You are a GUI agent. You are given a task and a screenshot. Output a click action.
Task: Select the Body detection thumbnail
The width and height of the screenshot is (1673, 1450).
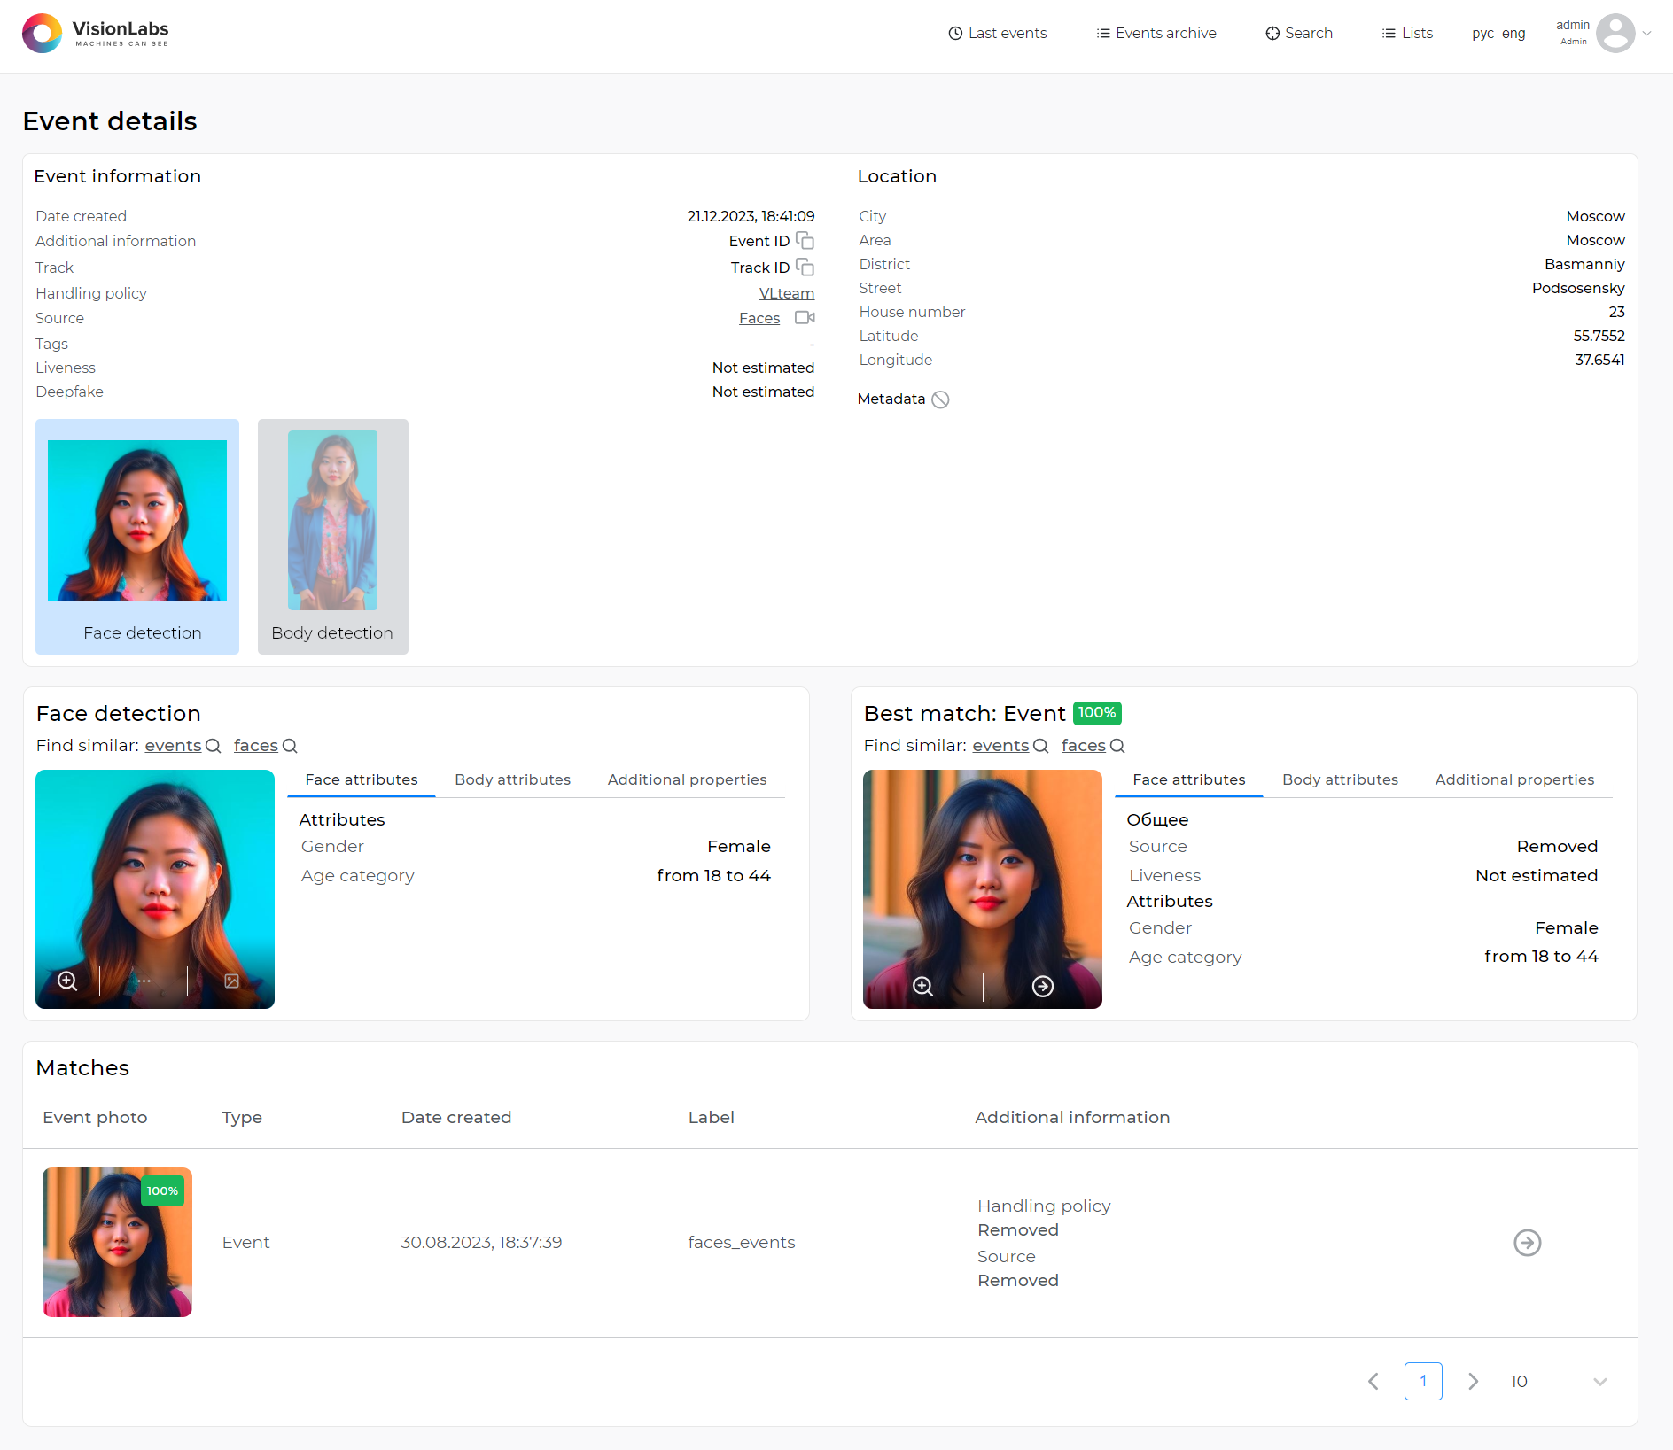[x=332, y=536]
